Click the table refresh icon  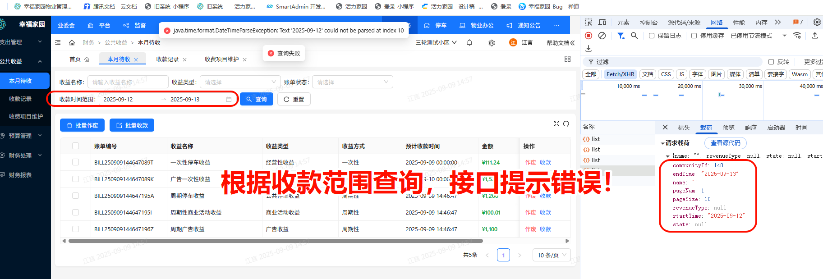click(x=566, y=124)
